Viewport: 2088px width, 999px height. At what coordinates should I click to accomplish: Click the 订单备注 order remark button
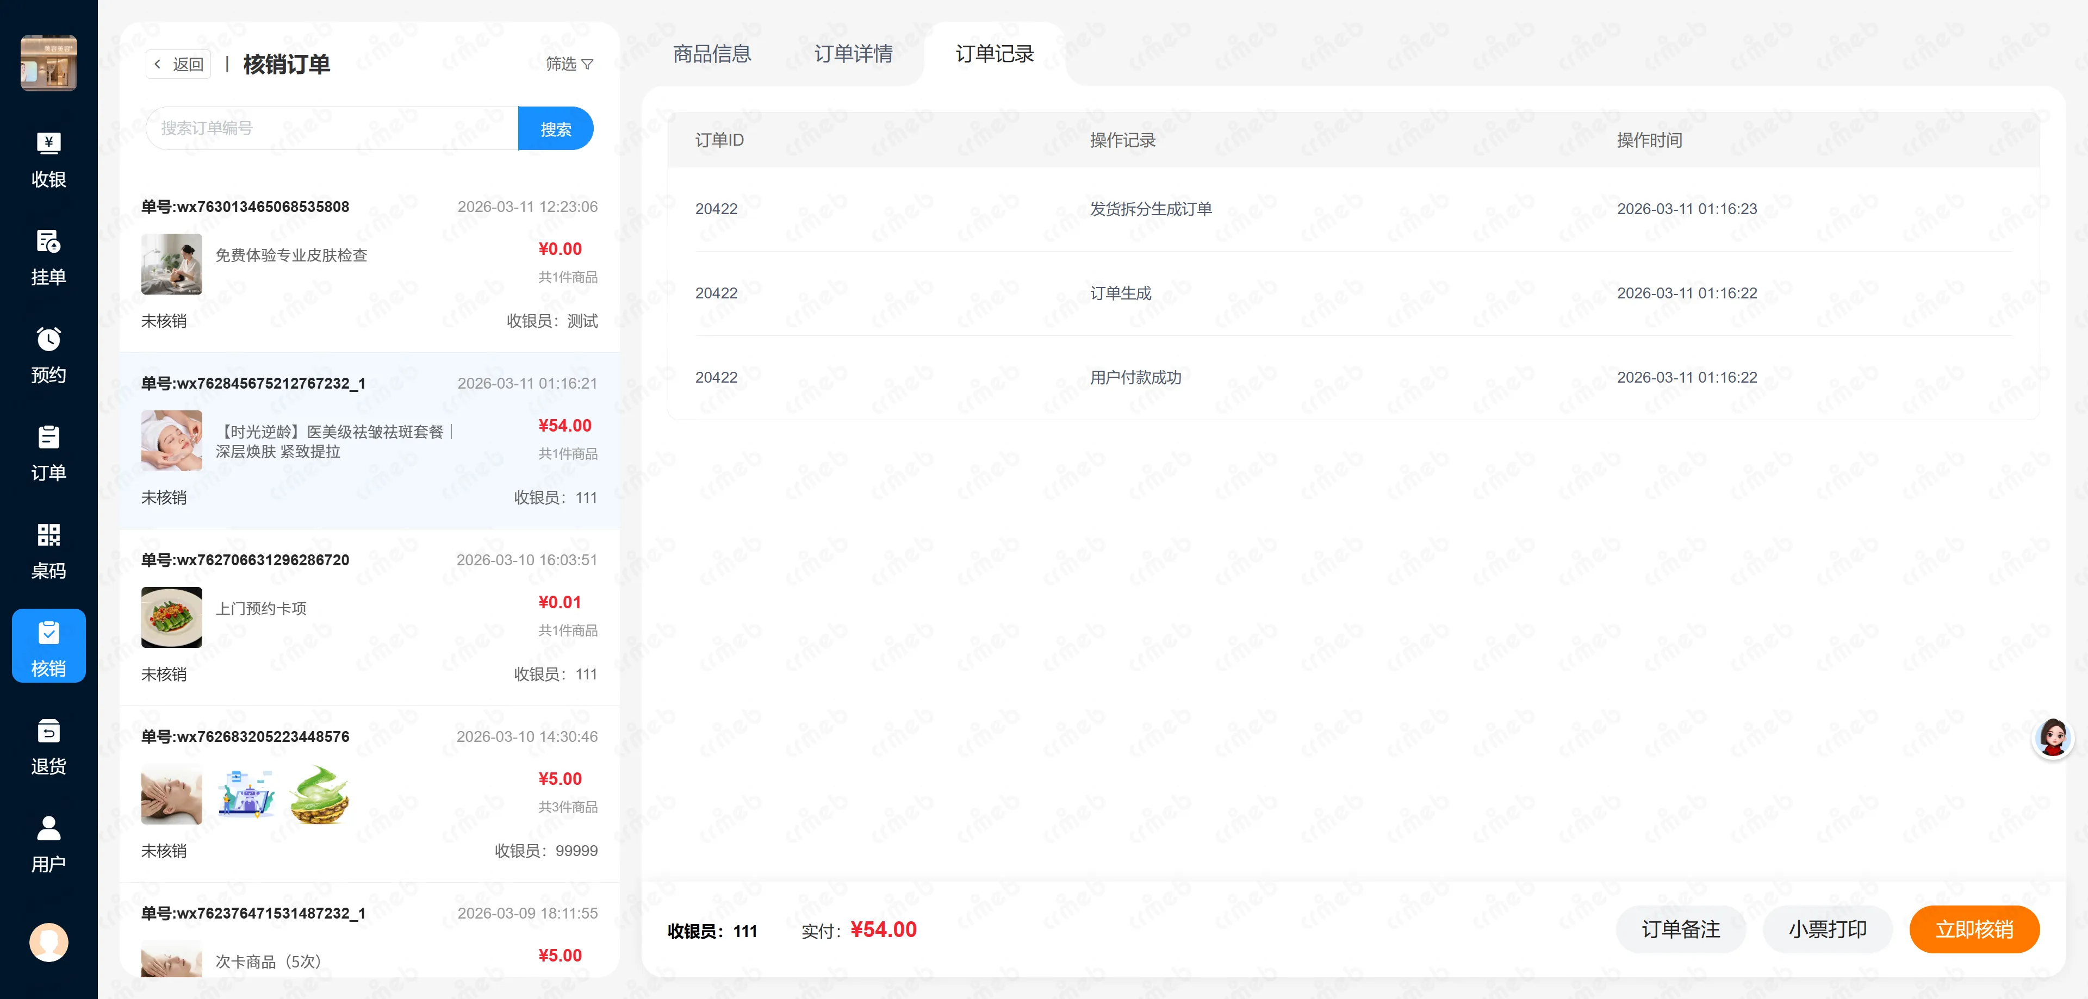point(1680,929)
